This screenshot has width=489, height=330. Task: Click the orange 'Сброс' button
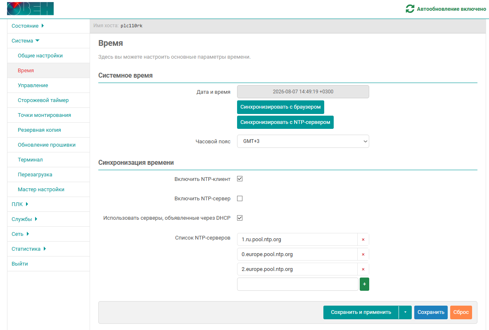point(461,312)
